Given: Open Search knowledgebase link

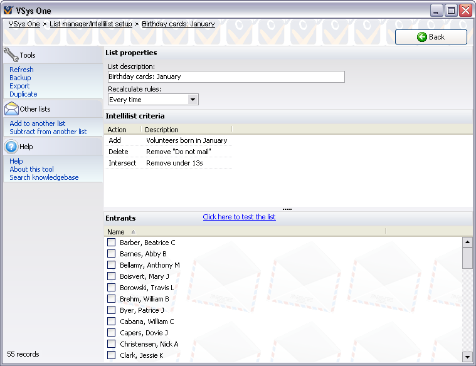Looking at the screenshot, I should pos(44,177).
